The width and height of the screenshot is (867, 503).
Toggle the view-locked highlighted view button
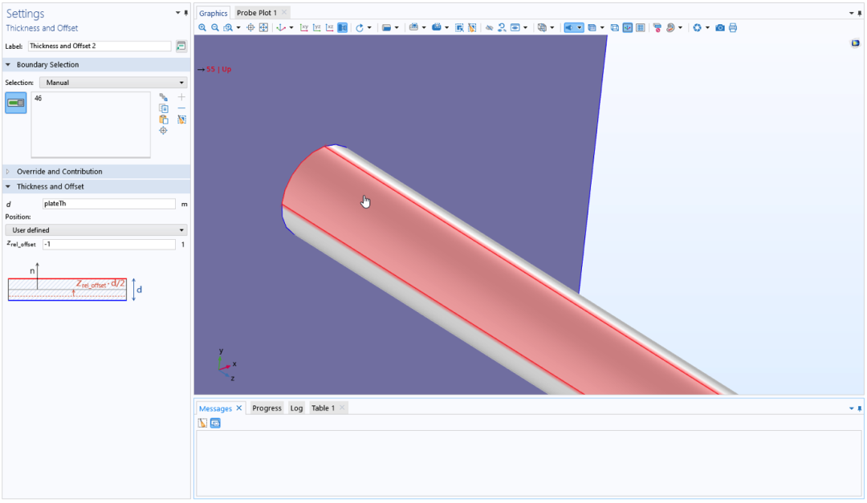(x=342, y=27)
